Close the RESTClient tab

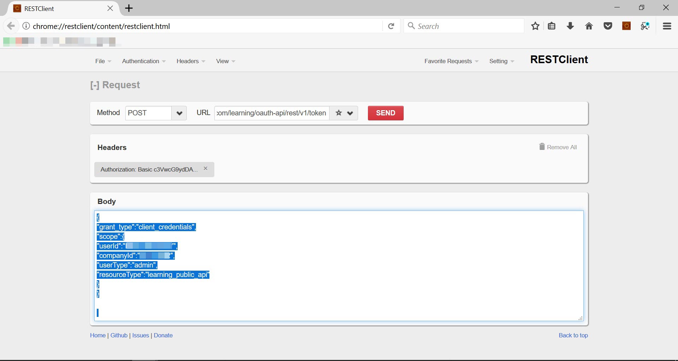110,8
